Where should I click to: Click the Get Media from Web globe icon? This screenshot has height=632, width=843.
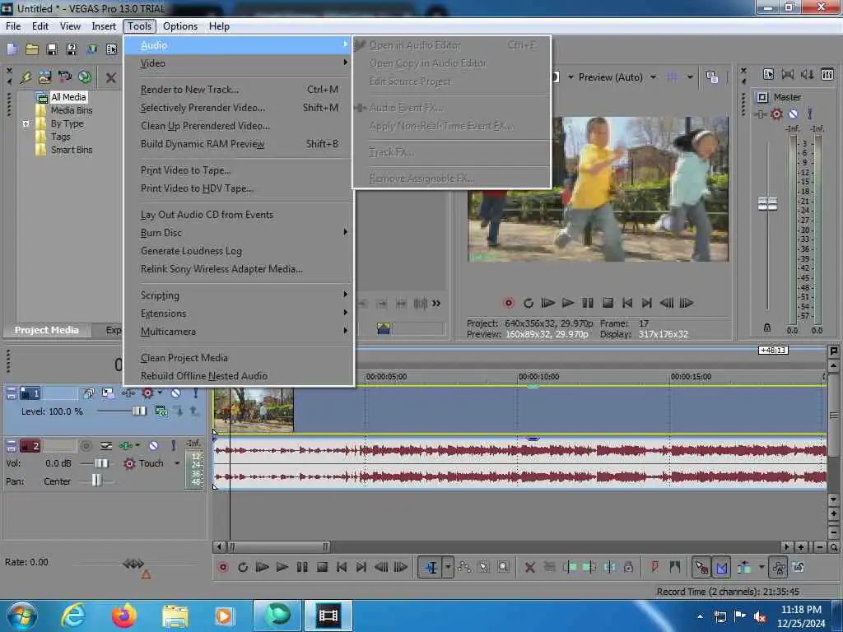click(x=85, y=77)
